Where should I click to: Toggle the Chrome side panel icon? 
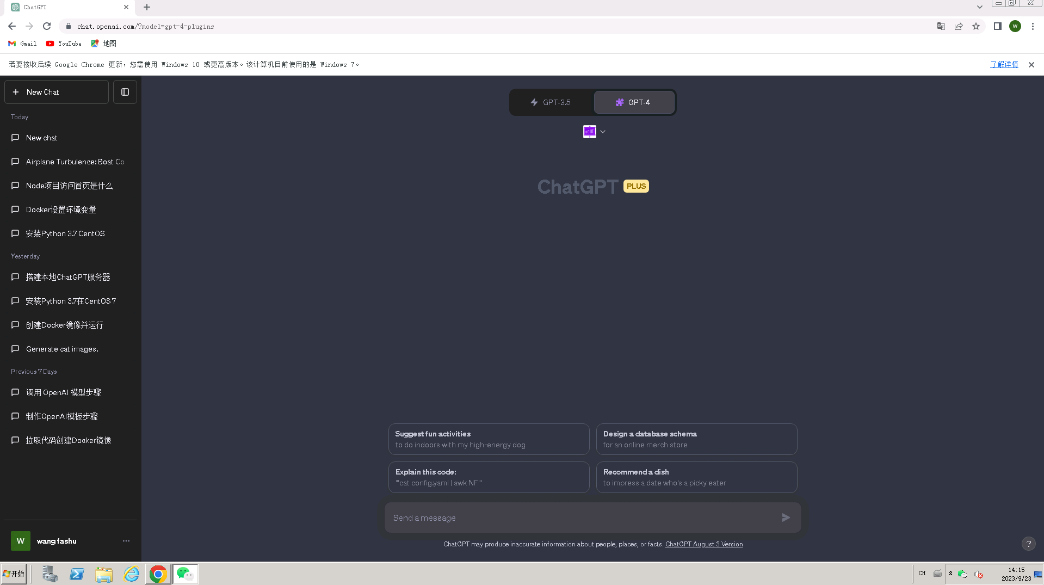click(998, 26)
